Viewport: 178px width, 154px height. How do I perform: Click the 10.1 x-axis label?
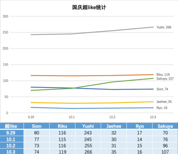click(x=72, y=117)
